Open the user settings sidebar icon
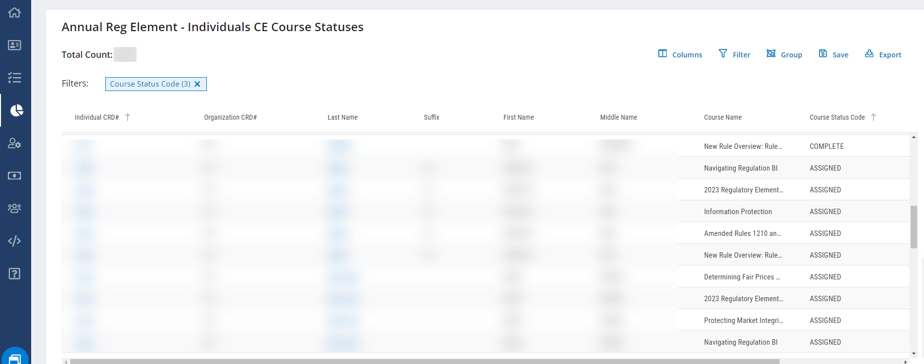 pos(14,143)
